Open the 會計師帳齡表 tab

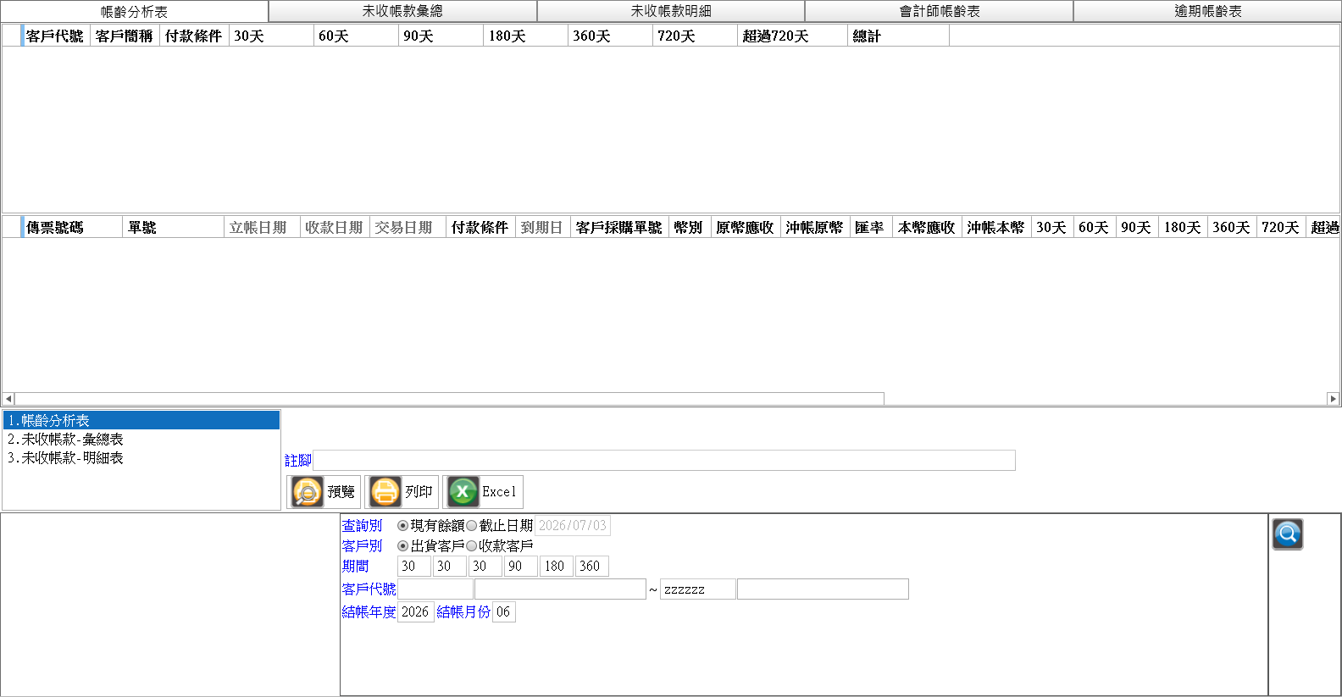pyautogui.click(x=940, y=11)
